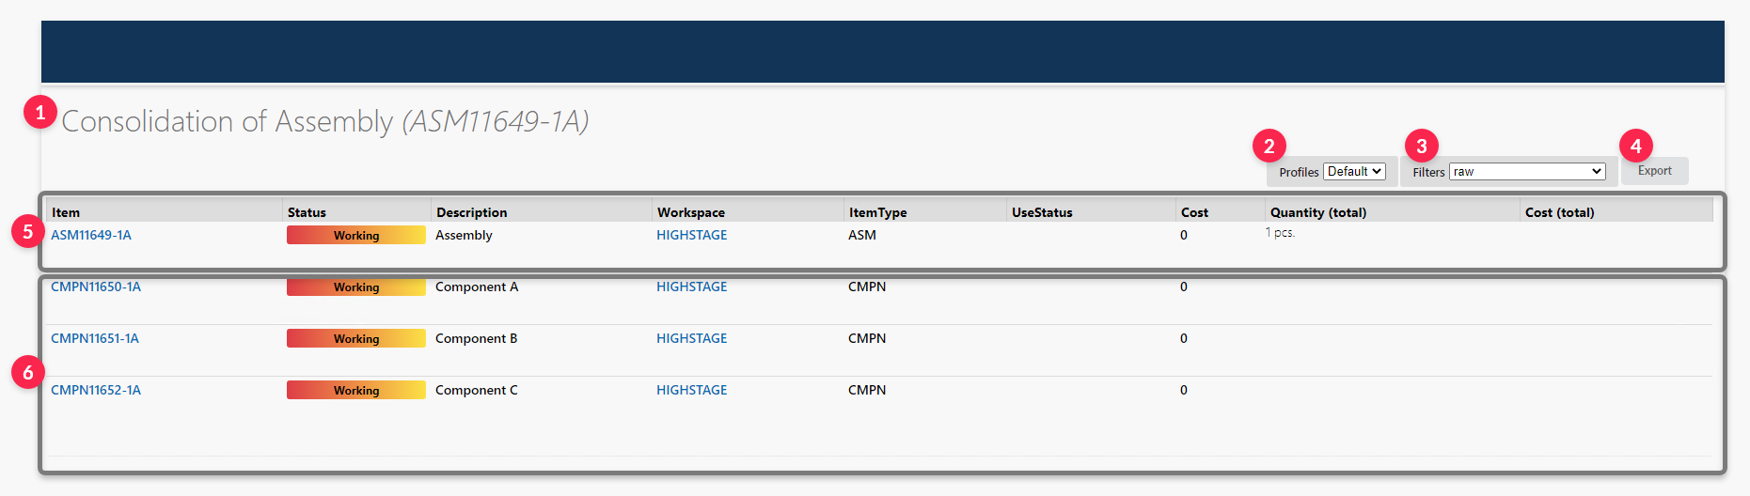This screenshot has height=496, width=1750.
Task: Click Working status bar for Component C
Action: [356, 390]
